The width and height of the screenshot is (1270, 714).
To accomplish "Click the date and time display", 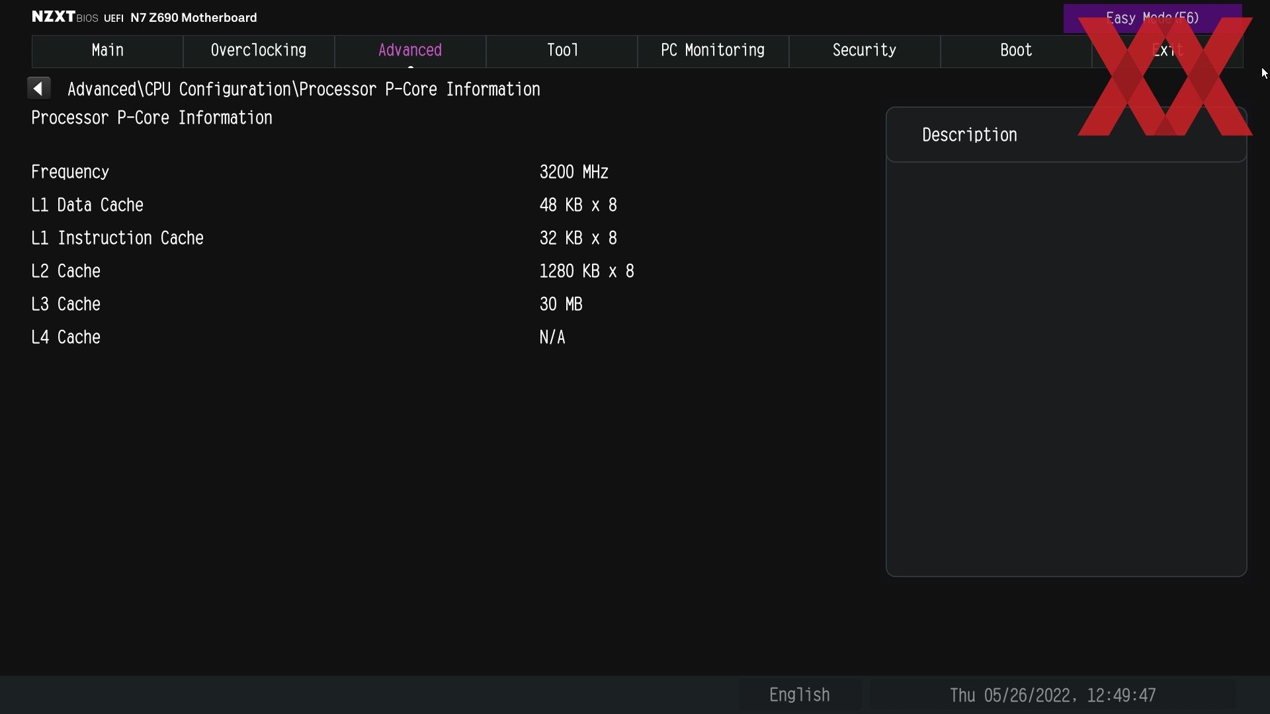I will [1052, 695].
